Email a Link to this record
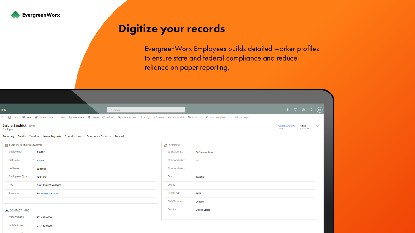Image resolution: width=415 pixels, height=233 pixels. tap(176, 117)
